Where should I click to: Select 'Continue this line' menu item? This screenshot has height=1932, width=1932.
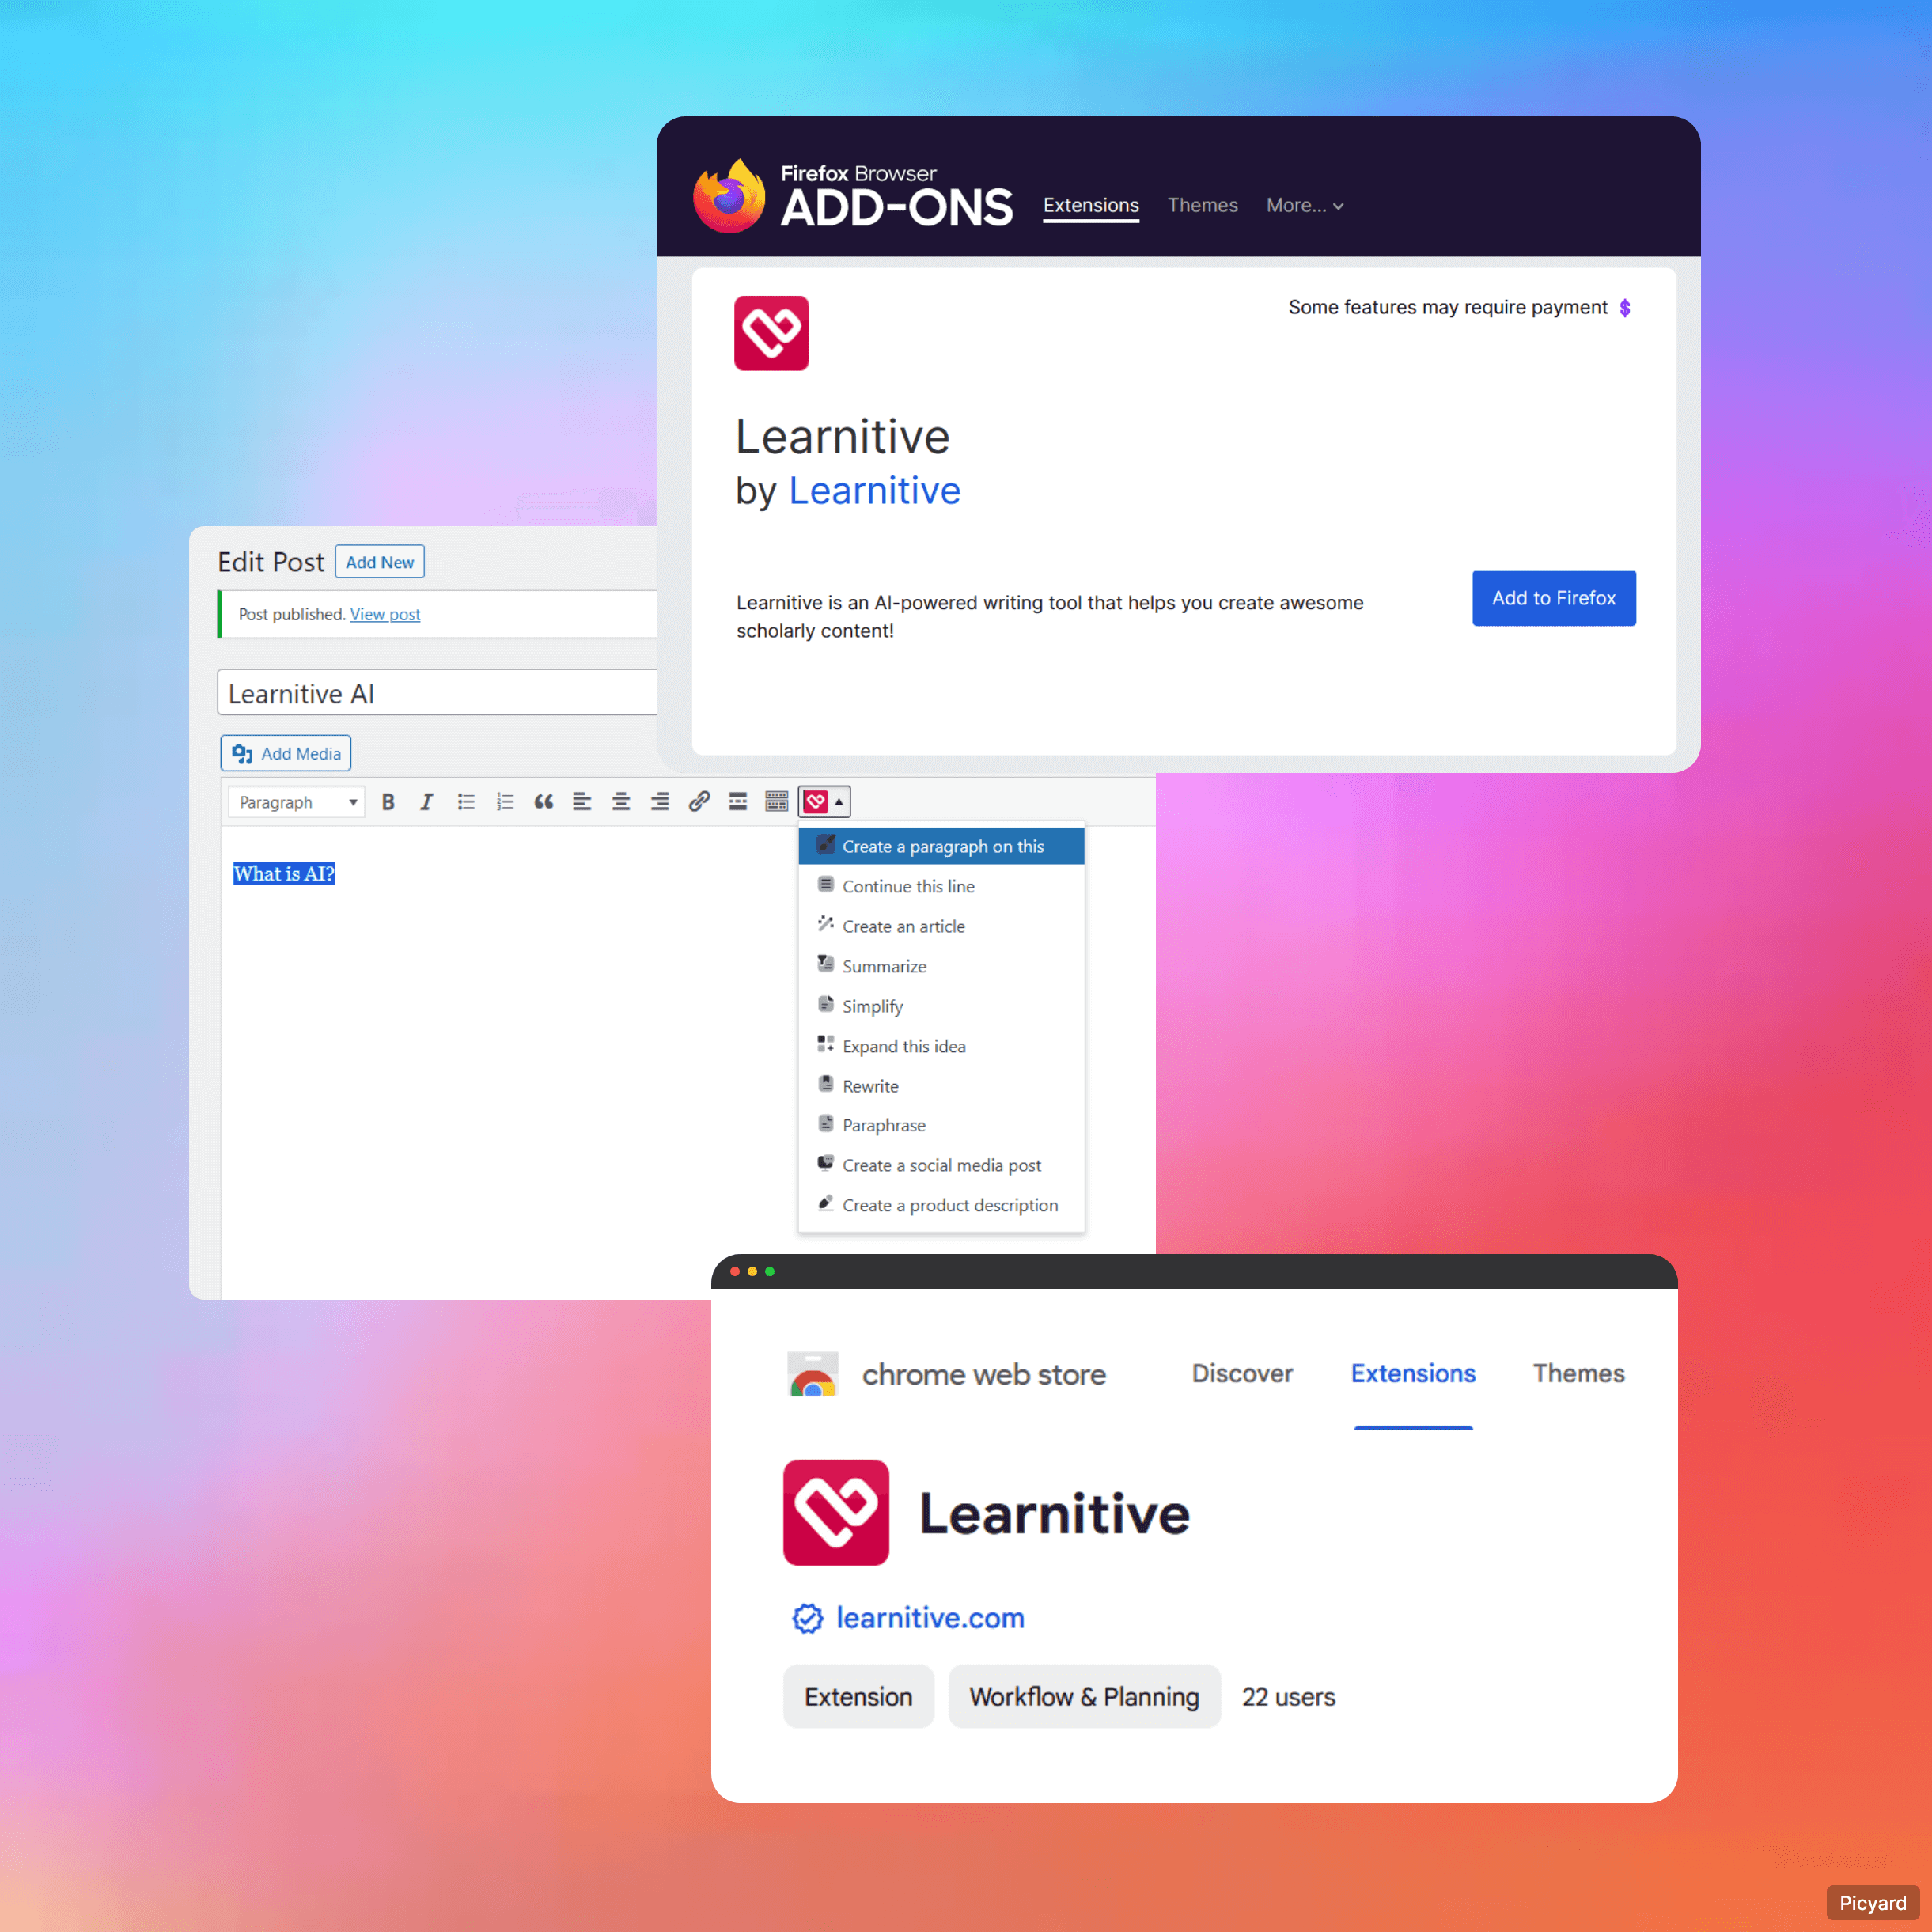pyautogui.click(x=941, y=886)
